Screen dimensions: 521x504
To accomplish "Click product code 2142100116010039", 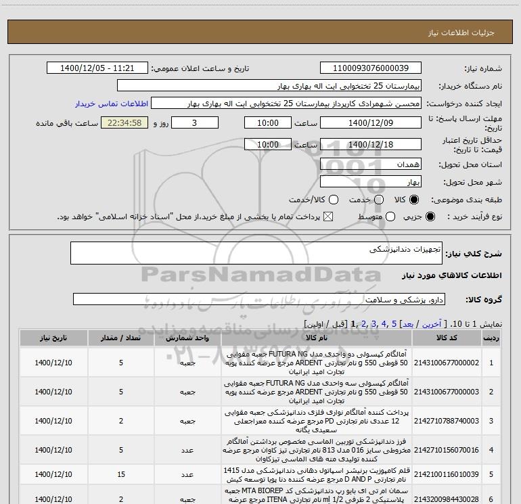I will [x=447, y=474].
